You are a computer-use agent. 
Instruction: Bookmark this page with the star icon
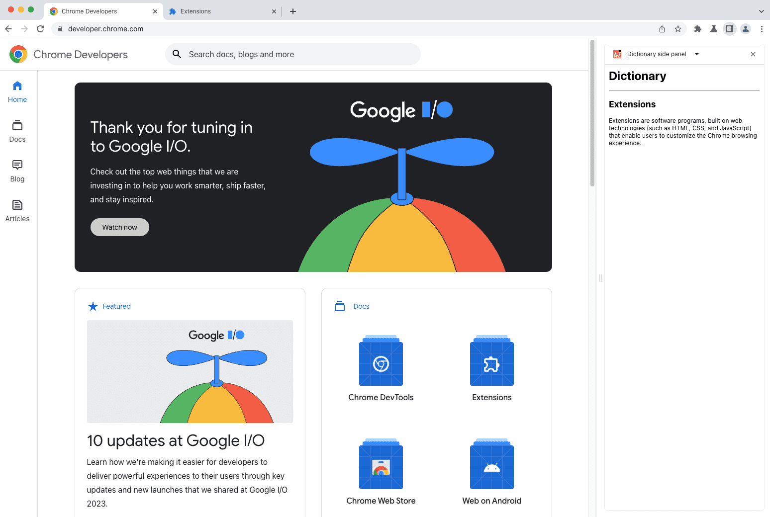[x=678, y=29]
